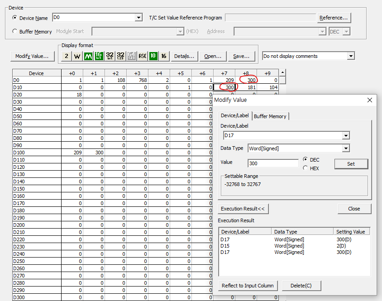Screen dimensions: 382x301
Task: Select 32-bit real number (1.23) format
Action: click(x=120, y=56)
